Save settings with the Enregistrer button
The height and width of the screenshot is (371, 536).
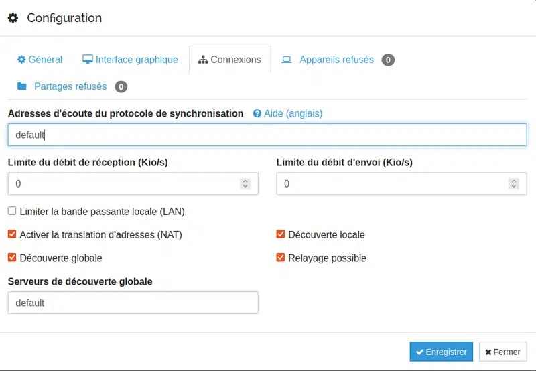tap(442, 352)
